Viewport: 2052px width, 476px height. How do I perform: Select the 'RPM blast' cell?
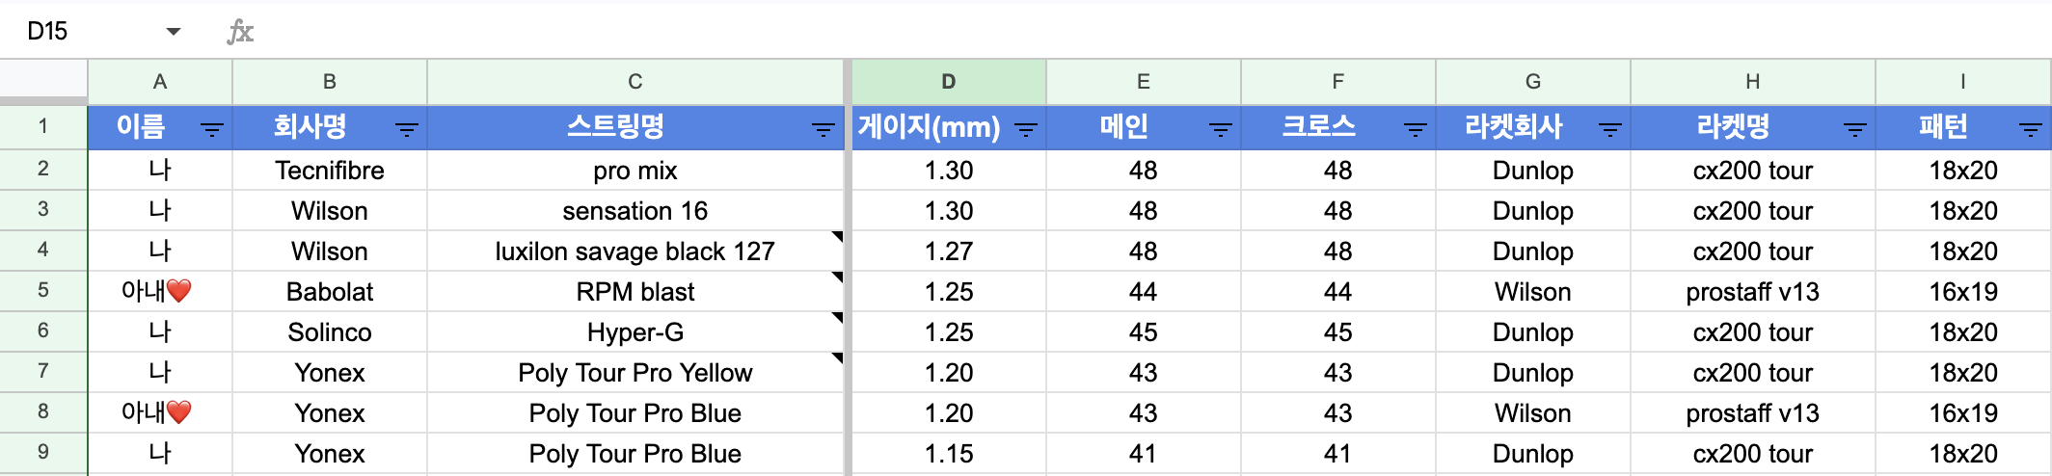(635, 291)
